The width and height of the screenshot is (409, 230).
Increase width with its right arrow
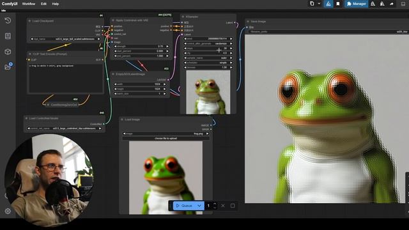(165, 84)
